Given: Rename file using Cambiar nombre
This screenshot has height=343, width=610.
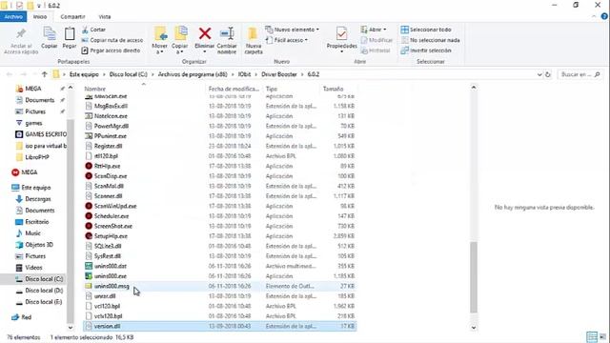Looking at the screenshot, I should pos(227,40).
